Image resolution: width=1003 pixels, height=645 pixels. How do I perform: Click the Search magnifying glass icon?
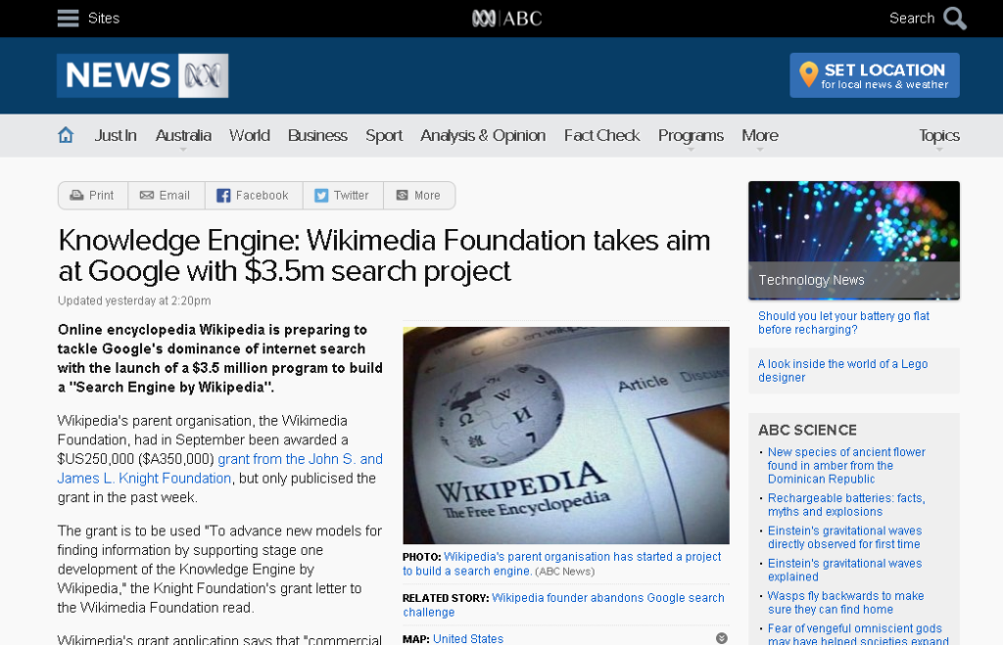coord(954,18)
